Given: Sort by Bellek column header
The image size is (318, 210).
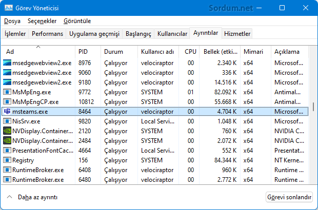Looking at the screenshot, I should [x=220, y=52].
